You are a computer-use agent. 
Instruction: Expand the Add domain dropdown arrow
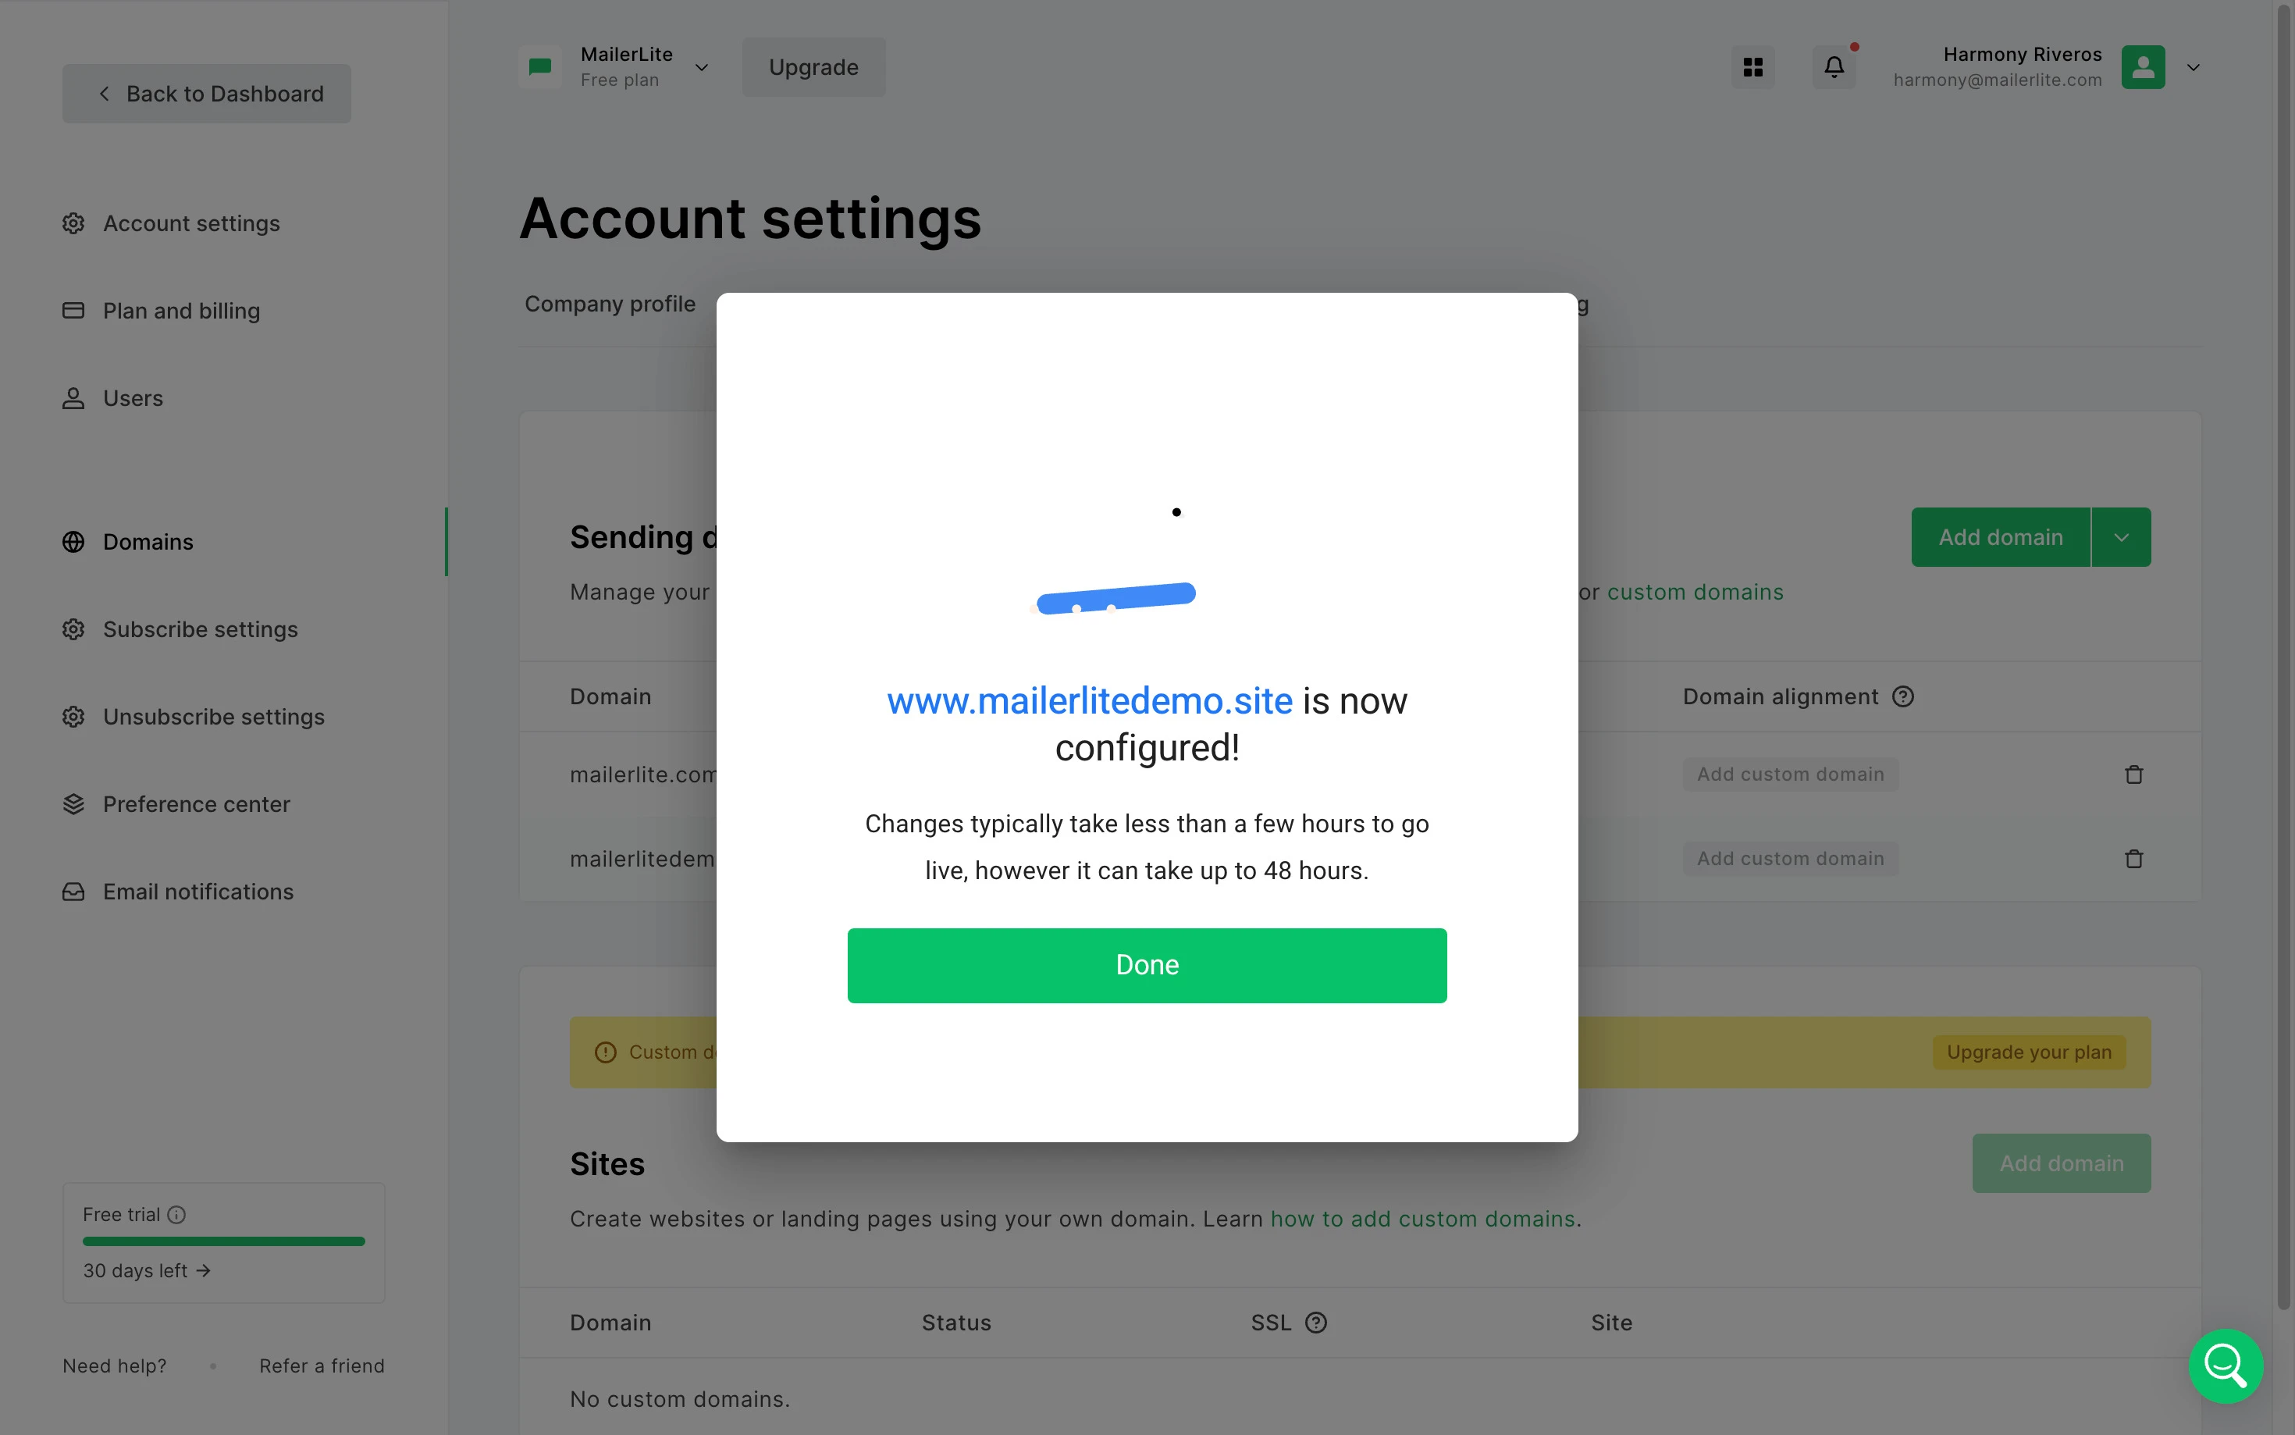2122,537
